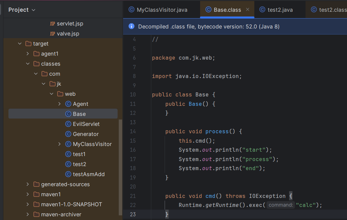Click the process method name
Viewport: 347px width, 220px height.
point(217,131)
